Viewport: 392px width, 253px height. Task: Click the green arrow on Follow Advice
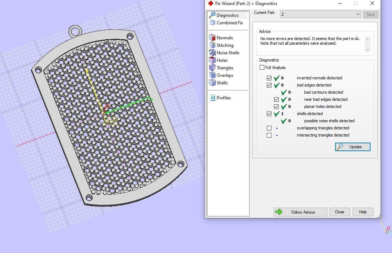(279, 212)
